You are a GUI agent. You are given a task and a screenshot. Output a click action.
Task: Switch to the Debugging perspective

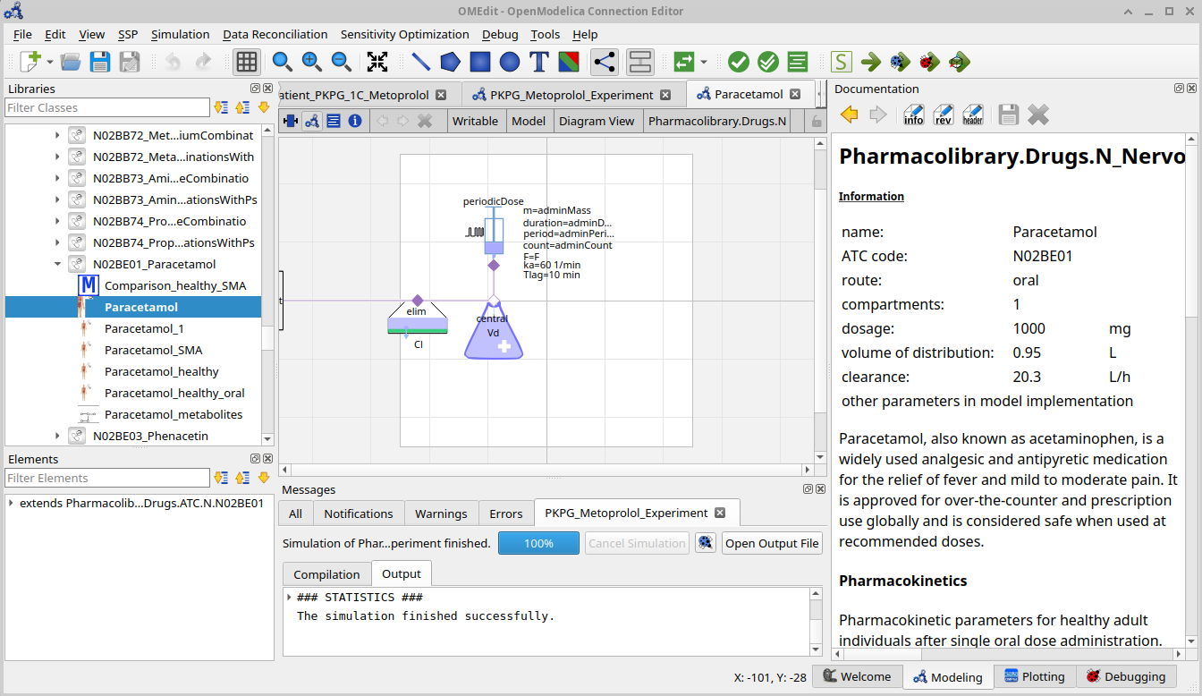point(1126,676)
